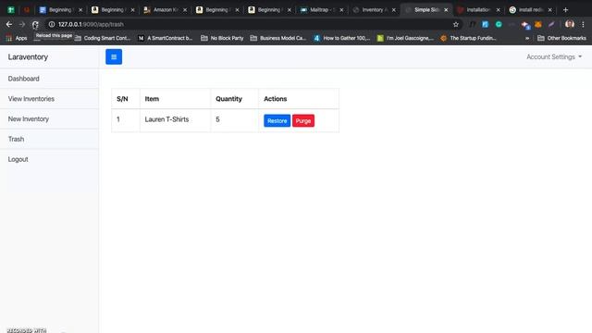Go forward in browser history
This screenshot has height=333, width=592.
(22, 24)
